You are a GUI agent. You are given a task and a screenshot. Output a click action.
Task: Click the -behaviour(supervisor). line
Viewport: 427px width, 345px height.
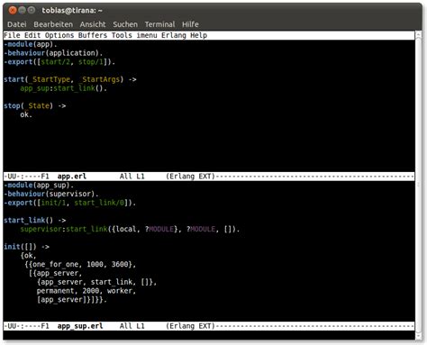51,194
